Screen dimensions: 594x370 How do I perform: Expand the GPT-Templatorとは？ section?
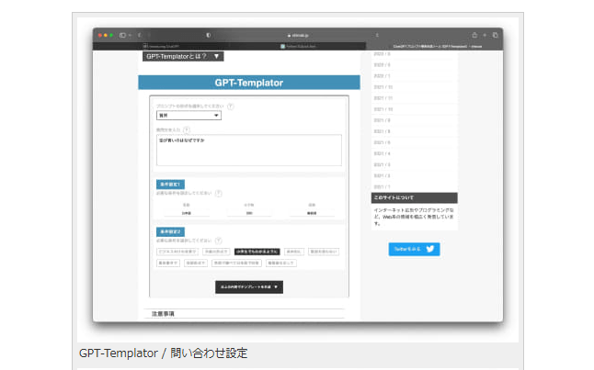(183, 56)
